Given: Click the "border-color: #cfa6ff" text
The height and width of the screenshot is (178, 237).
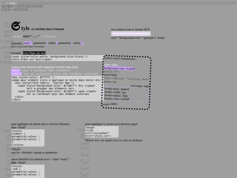Looking at the screenshot, I should click(x=117, y=99).
